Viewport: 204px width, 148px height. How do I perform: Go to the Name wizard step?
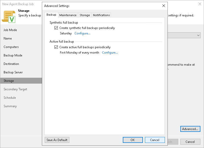[8, 38]
